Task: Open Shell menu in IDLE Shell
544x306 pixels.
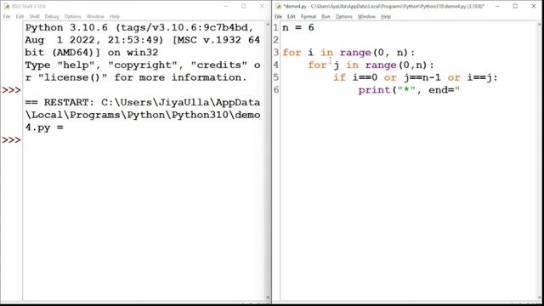Action: click(34, 16)
